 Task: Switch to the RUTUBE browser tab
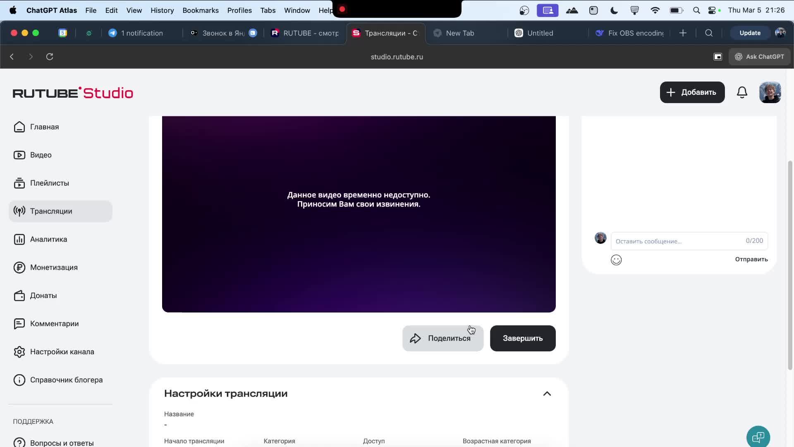305,33
